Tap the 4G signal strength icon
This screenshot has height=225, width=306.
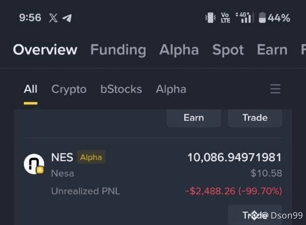245,18
